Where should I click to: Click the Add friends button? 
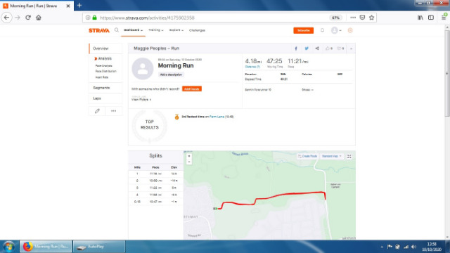(192, 89)
